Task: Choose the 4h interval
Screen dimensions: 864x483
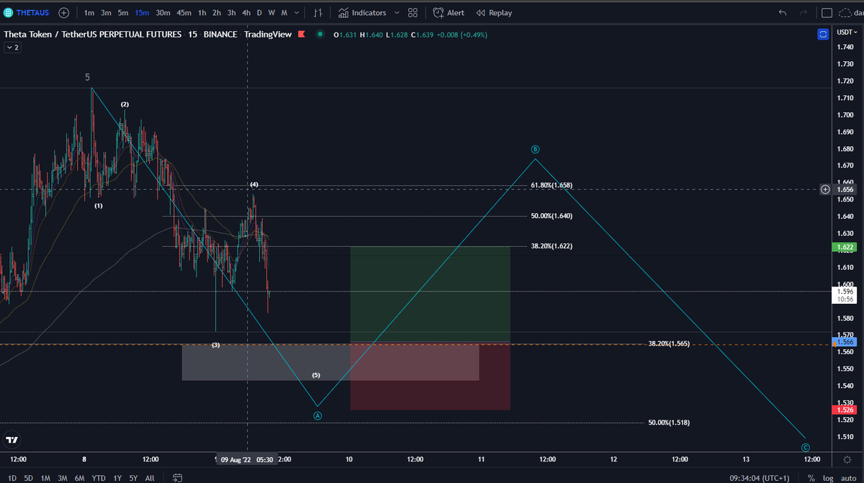Action: pos(246,12)
